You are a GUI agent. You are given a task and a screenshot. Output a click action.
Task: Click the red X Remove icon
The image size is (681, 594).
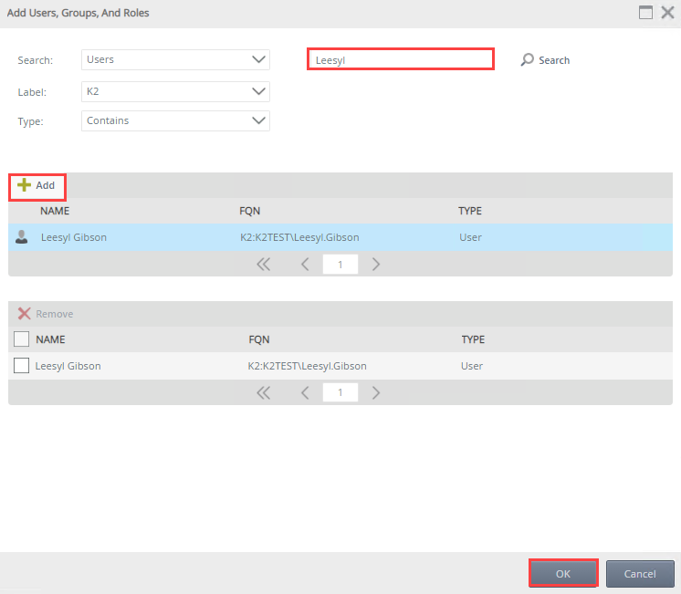tap(24, 314)
